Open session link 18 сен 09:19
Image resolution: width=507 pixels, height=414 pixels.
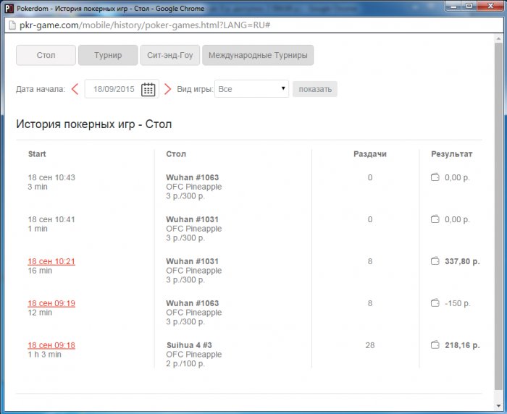point(51,303)
